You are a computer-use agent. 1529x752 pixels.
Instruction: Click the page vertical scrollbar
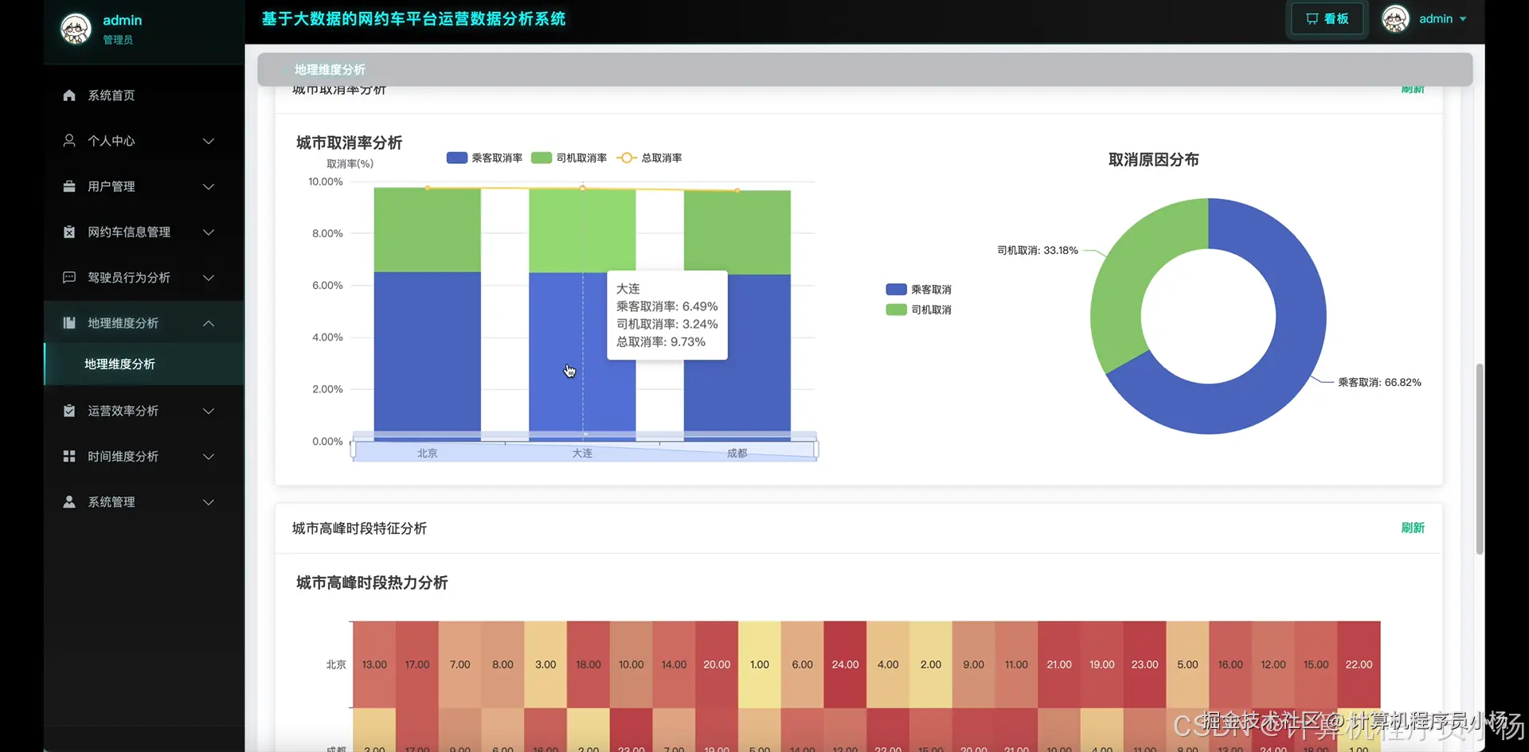[x=1480, y=458]
